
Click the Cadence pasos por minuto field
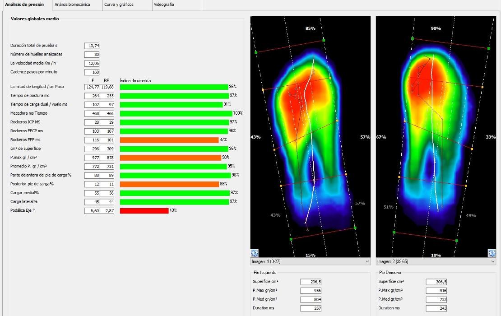tap(92, 72)
